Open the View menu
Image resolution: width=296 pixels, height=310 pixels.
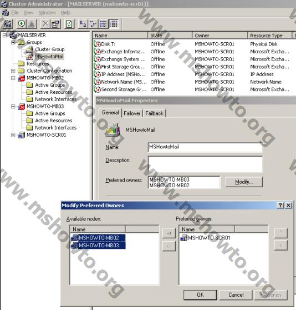point(29,13)
